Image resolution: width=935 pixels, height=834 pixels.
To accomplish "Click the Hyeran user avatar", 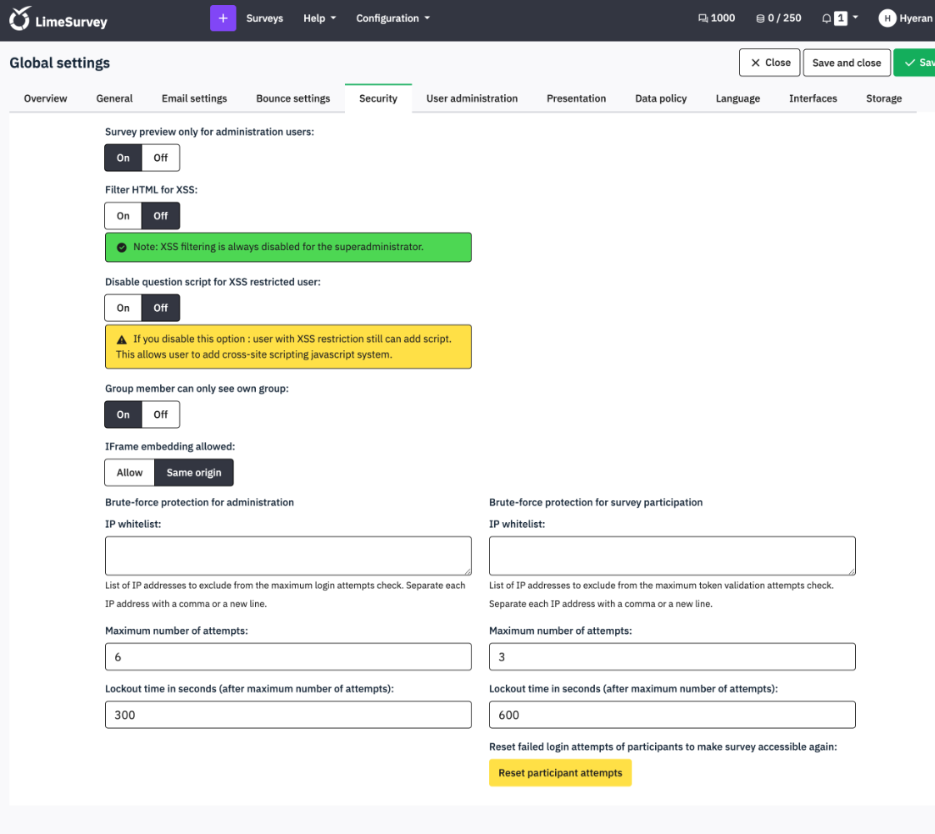I will (887, 18).
